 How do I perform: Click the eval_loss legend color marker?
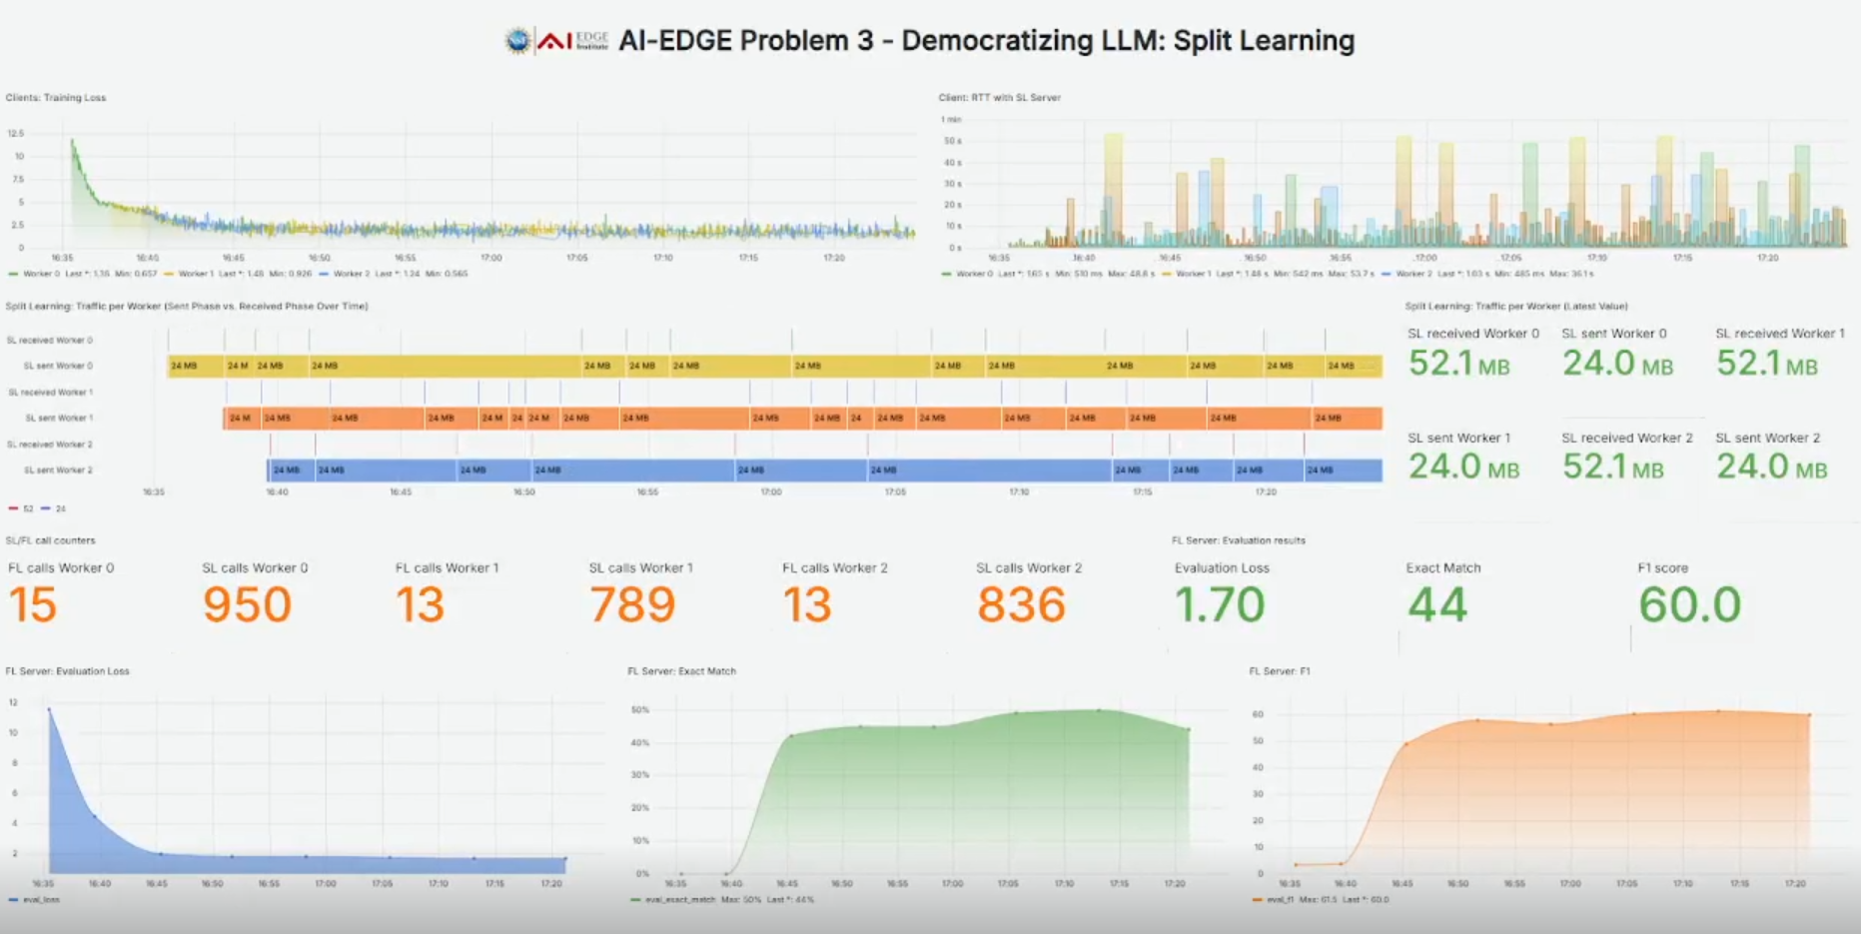13,900
